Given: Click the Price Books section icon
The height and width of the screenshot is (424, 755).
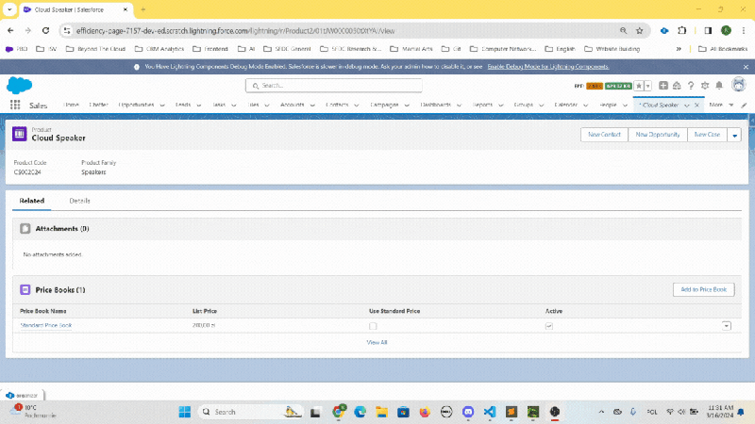Looking at the screenshot, I should (x=25, y=290).
